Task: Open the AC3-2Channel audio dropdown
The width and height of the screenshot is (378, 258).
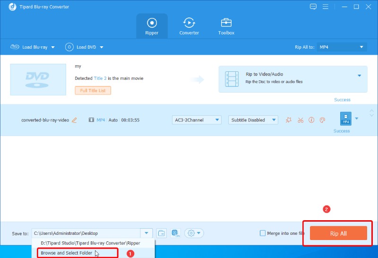Action: coord(197,120)
